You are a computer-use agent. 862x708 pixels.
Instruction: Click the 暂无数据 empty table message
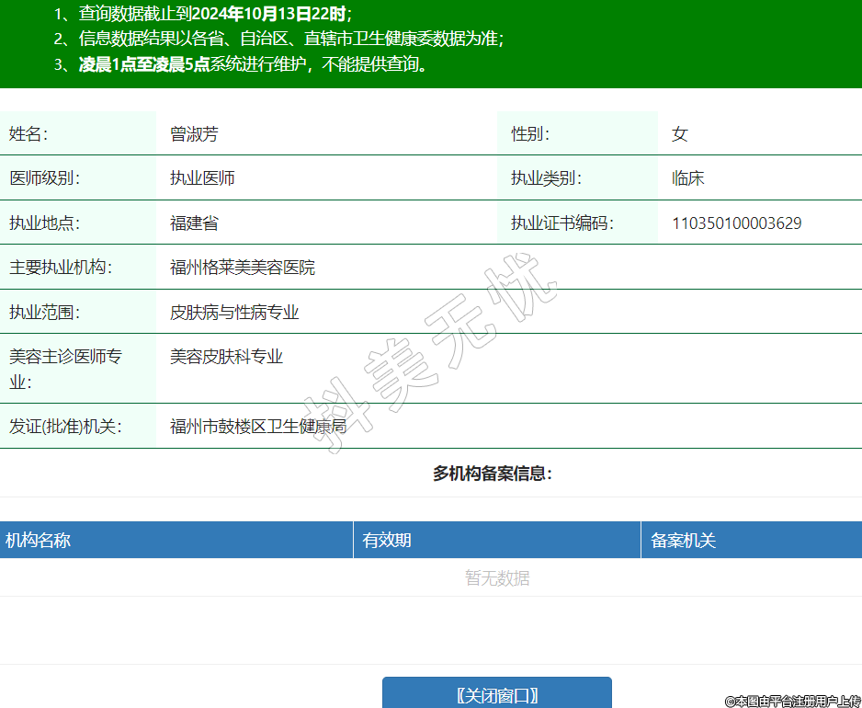tap(496, 578)
